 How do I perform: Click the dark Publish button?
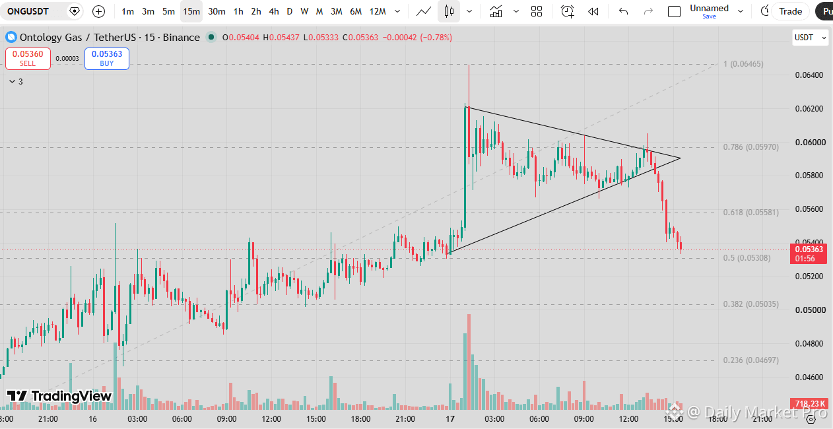824,11
